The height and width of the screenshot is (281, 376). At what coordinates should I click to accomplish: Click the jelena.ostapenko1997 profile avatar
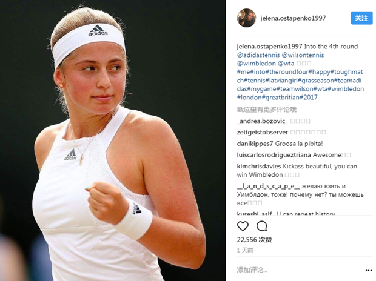[x=246, y=18]
